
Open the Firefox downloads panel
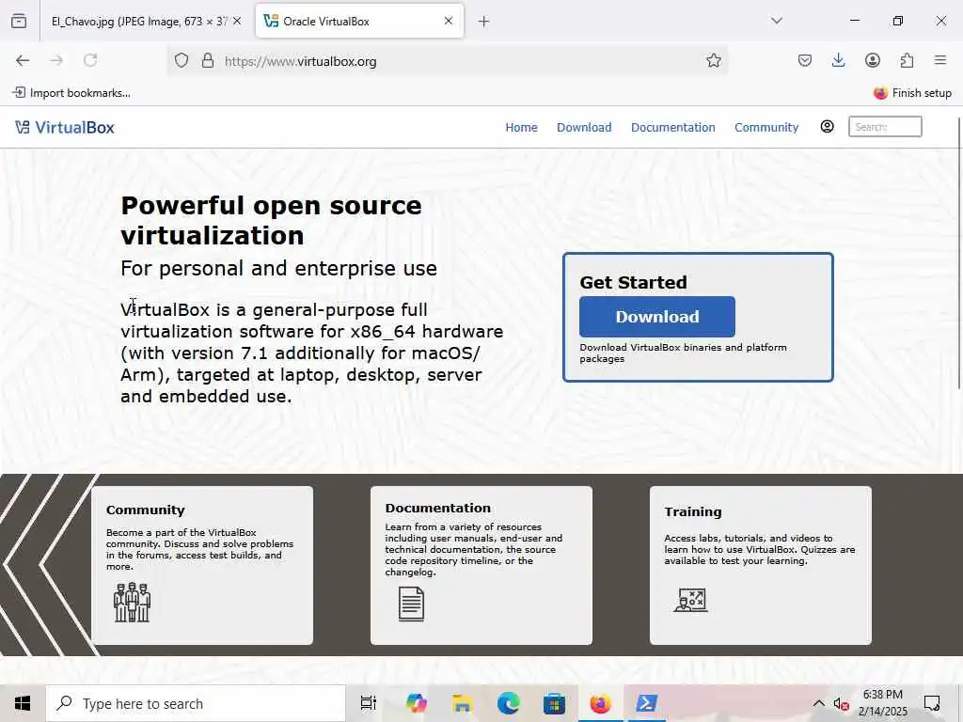[x=838, y=60]
